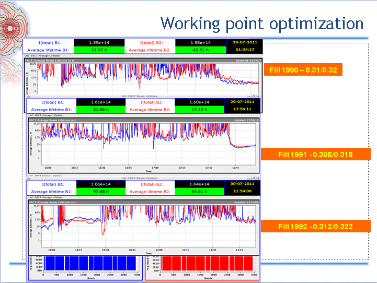The width and height of the screenshot is (377, 283).
Task: Close the 17:56:11 LHC FBCT Beam Lifetime window
Action: click(x=258, y=96)
